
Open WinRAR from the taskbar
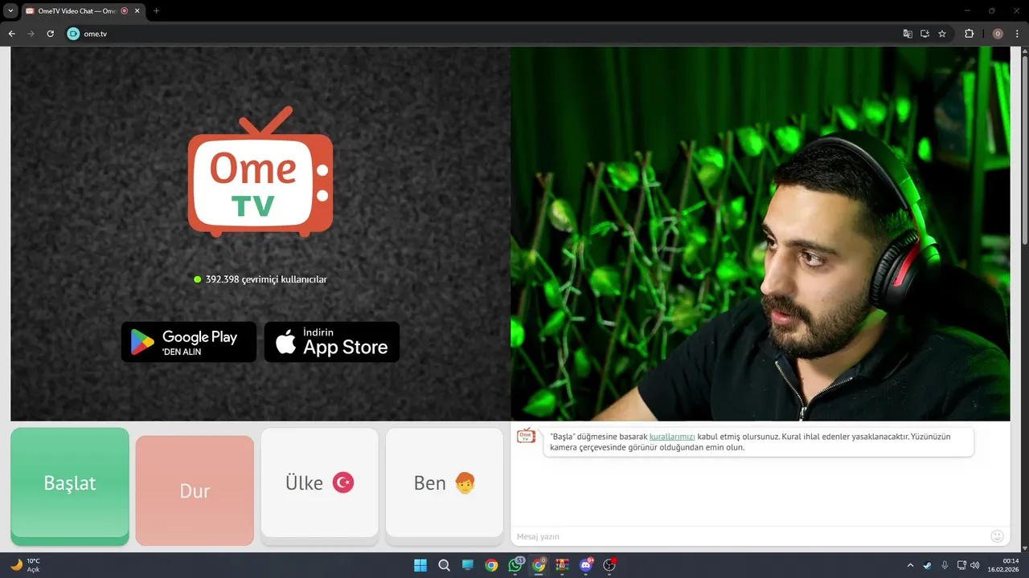pos(562,565)
